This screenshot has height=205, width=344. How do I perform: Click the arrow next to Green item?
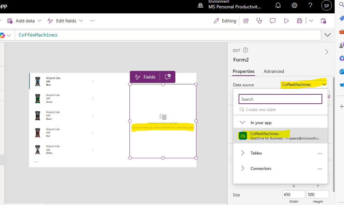[x=93, y=98]
